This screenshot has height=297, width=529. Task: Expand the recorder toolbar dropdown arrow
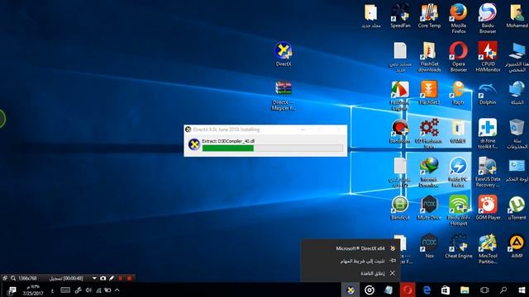click(x=94, y=278)
